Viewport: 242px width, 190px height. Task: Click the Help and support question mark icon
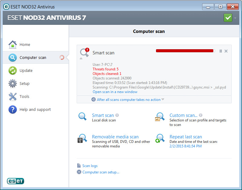12,110
